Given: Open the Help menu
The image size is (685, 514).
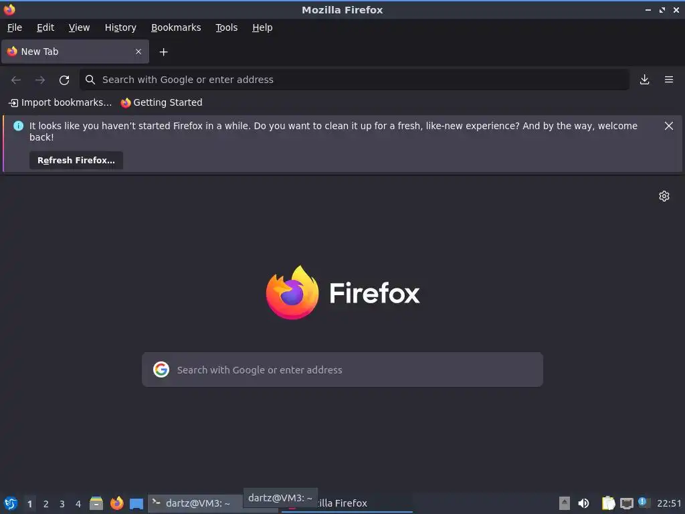Looking at the screenshot, I should (x=262, y=27).
